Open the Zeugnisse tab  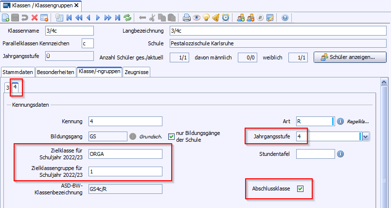[137, 72]
